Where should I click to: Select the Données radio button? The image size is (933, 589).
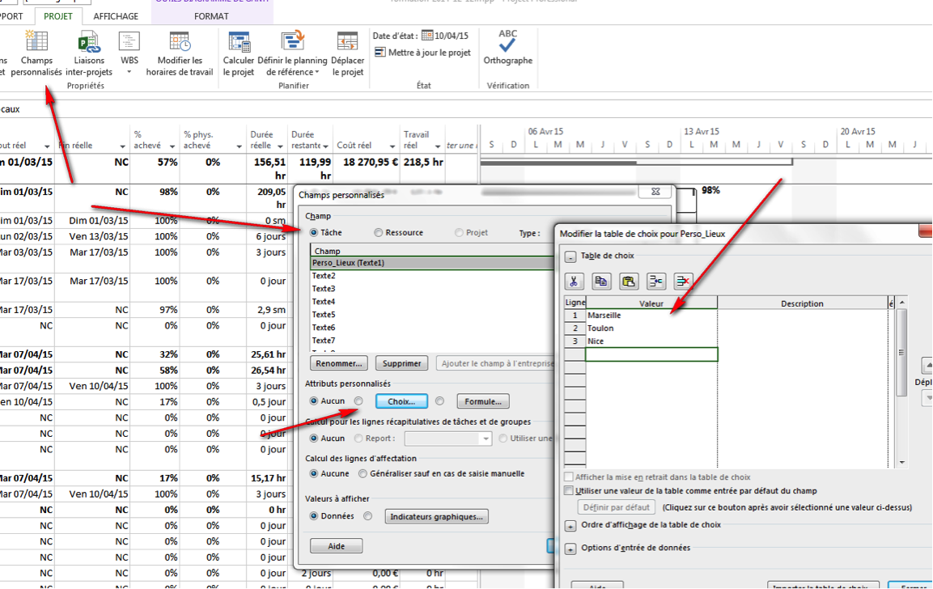[x=314, y=516]
